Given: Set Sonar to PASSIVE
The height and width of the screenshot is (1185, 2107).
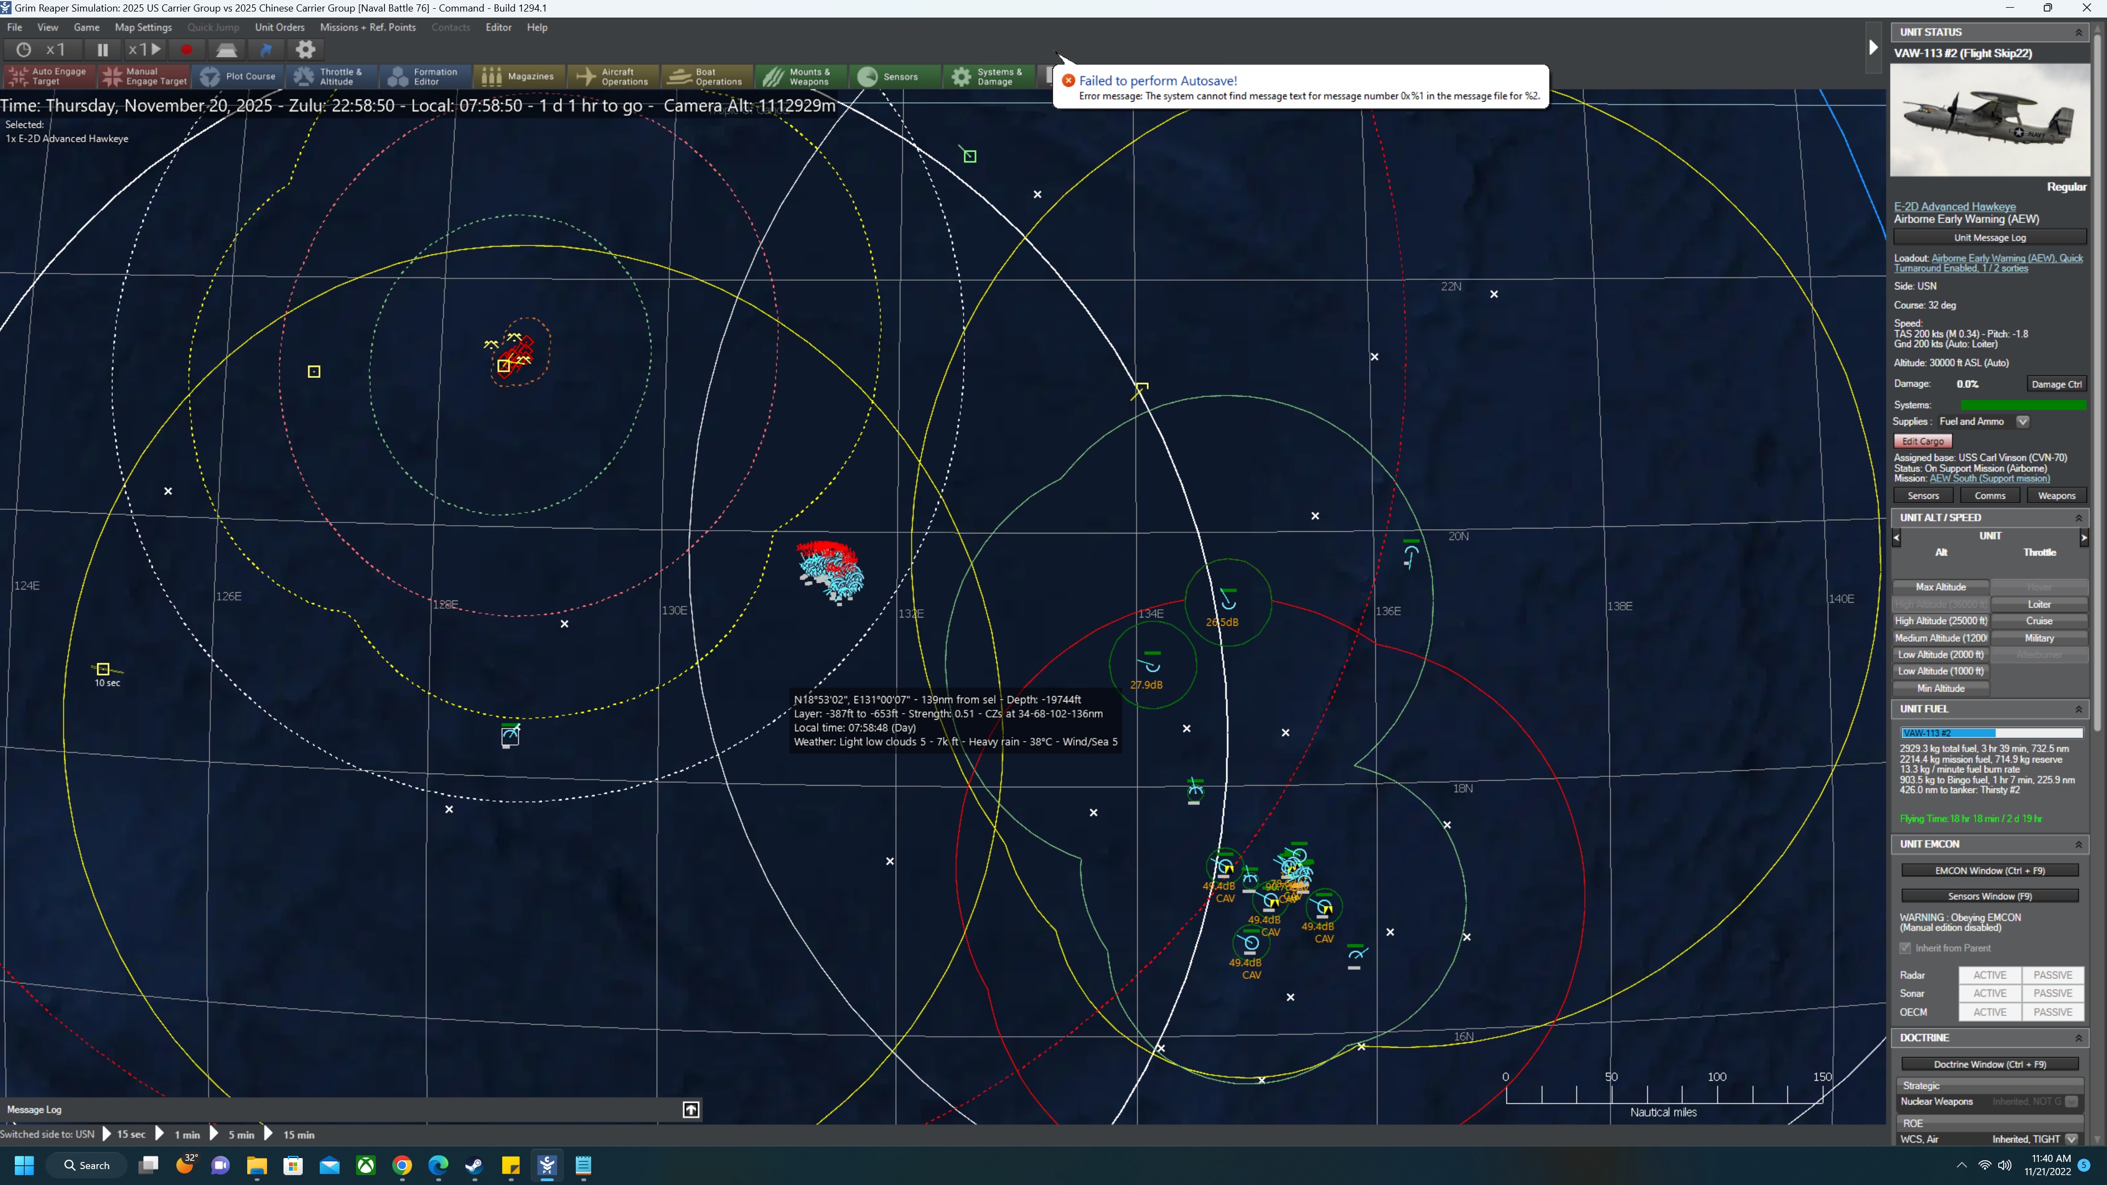Looking at the screenshot, I should [x=2052, y=993].
